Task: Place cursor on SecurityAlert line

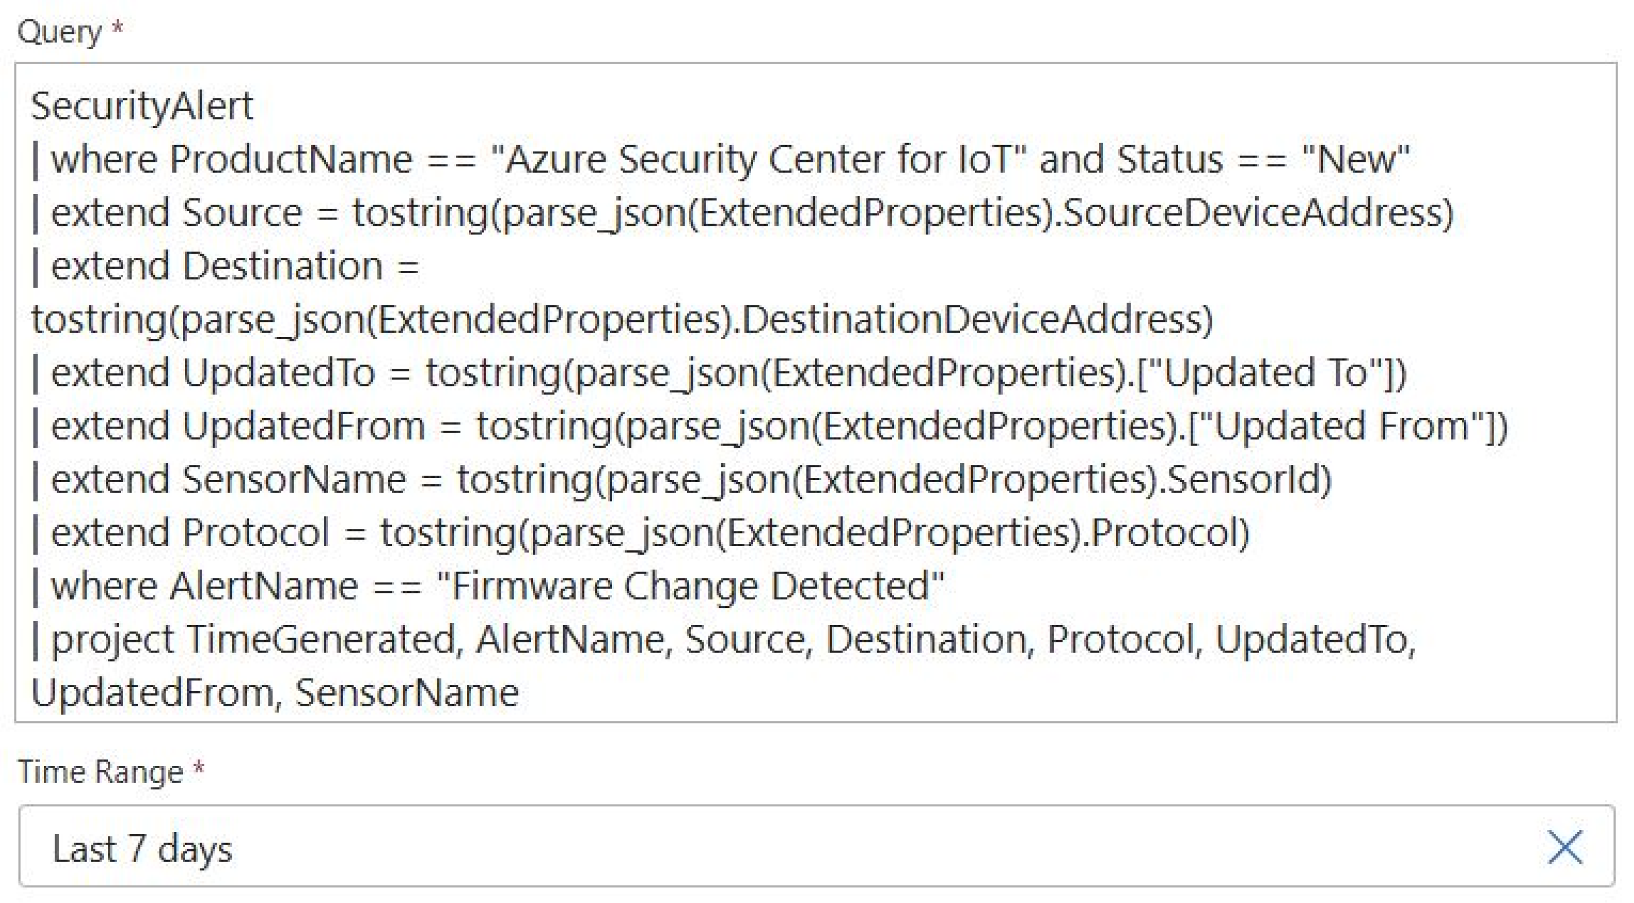Action: [142, 105]
